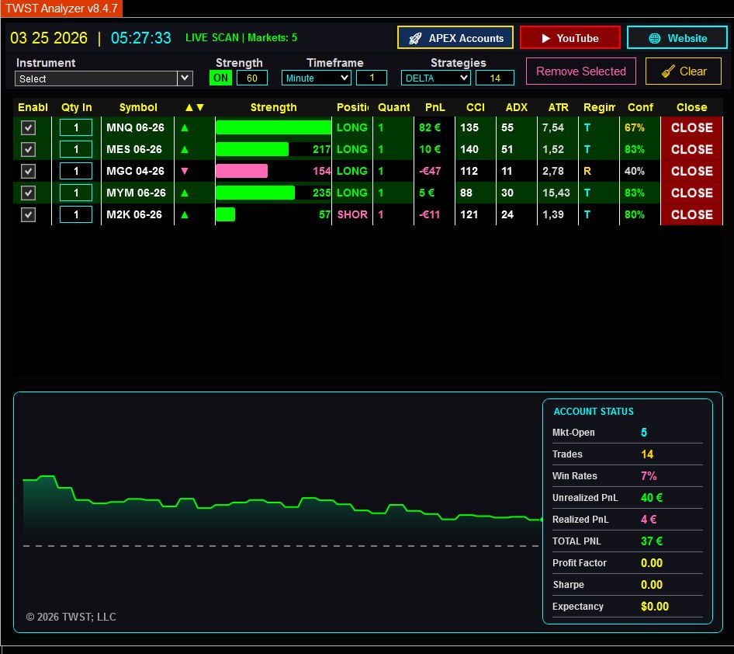Click the pink down arrow for MGC 04-26
This screenshot has width=734, height=654.
tap(185, 171)
